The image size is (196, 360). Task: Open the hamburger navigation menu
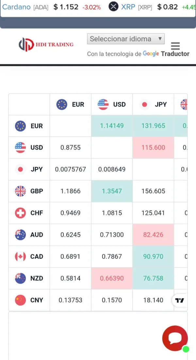pos(175,46)
